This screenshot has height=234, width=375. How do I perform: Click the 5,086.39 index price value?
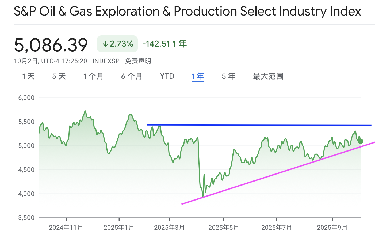tap(51, 45)
